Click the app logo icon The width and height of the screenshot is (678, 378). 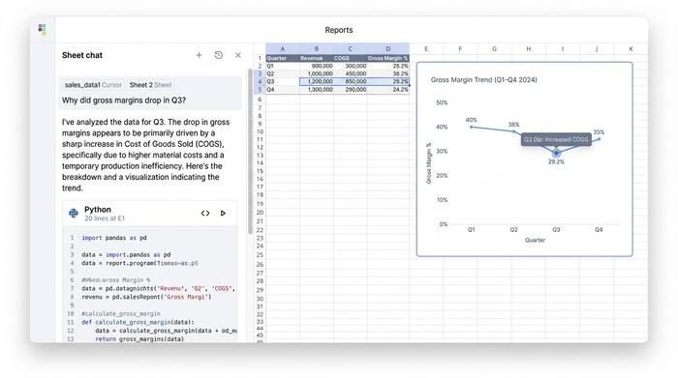(42, 29)
